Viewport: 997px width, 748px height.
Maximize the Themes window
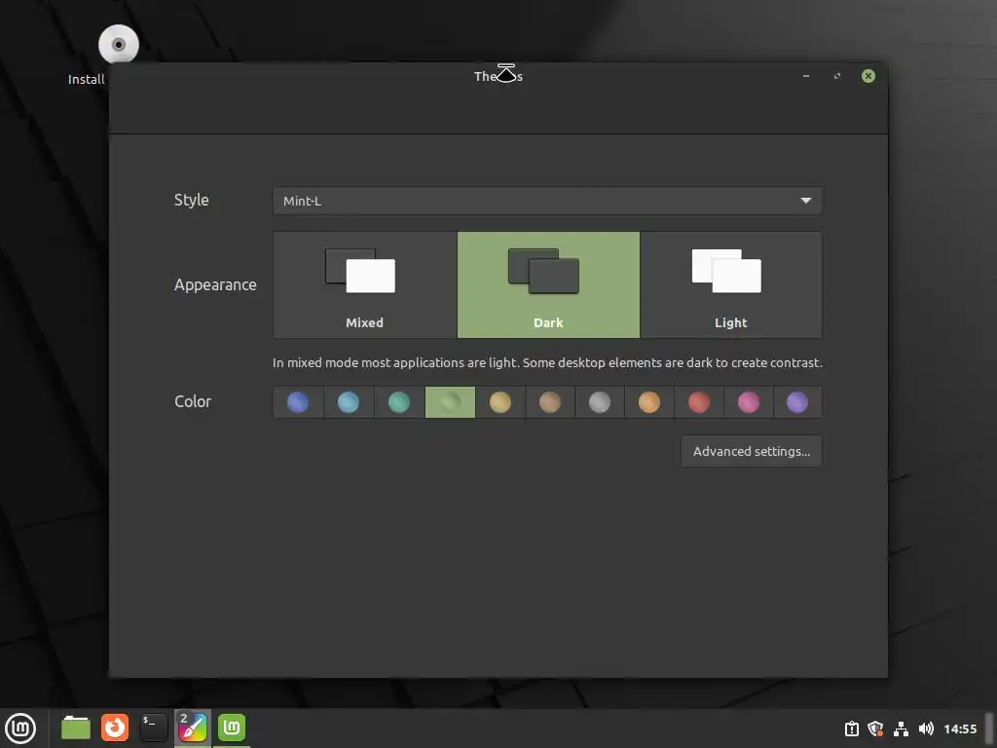pos(836,76)
